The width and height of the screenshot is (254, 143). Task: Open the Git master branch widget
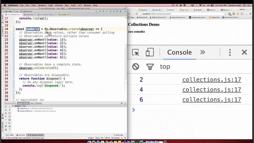(115, 138)
